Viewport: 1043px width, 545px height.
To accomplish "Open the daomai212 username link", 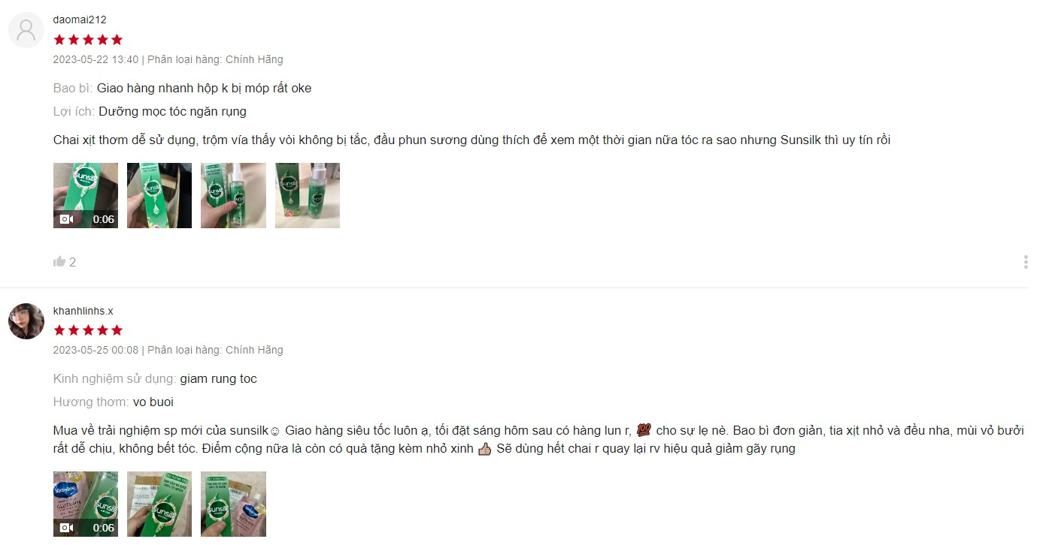I will tap(80, 20).
